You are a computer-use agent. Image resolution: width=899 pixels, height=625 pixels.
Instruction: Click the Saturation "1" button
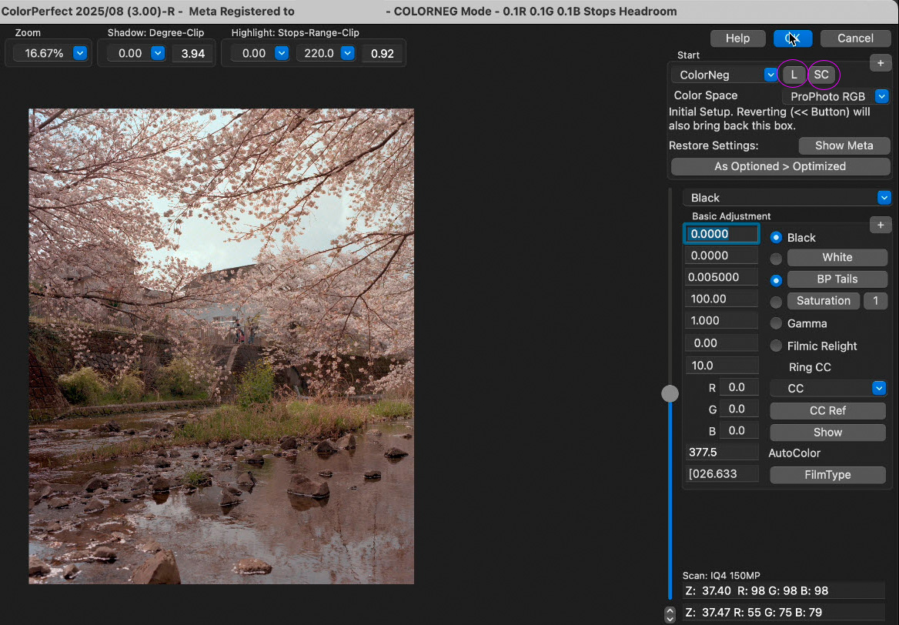[x=875, y=301]
